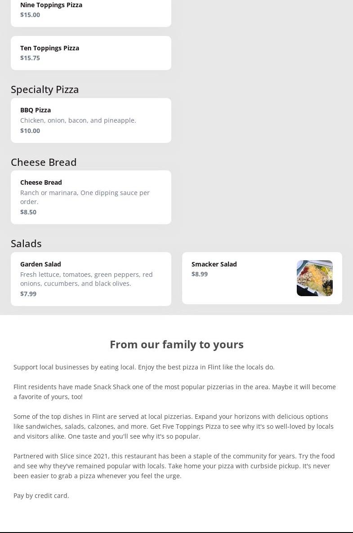Open the BBQ Pizza menu item
353x533 pixels.
(36, 110)
